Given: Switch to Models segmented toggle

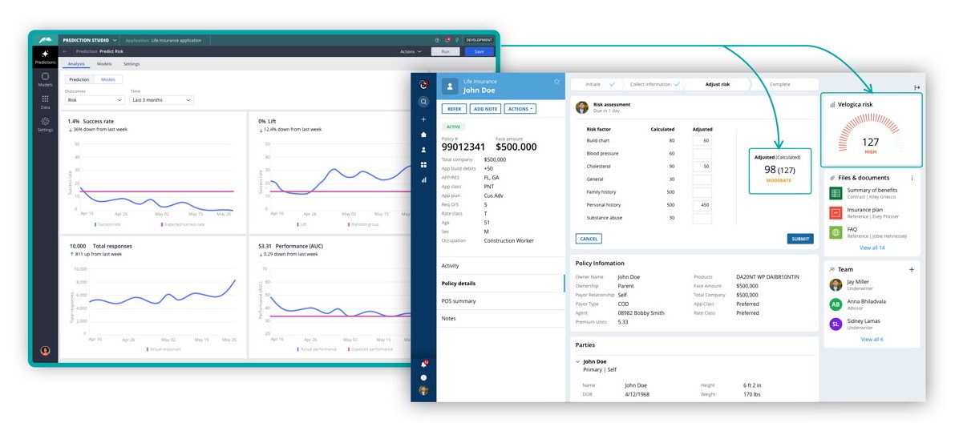Looking at the screenshot, I should (x=107, y=79).
